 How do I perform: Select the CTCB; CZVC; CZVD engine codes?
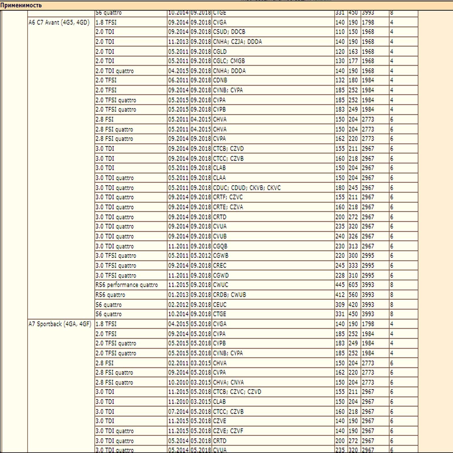[x=237, y=392]
